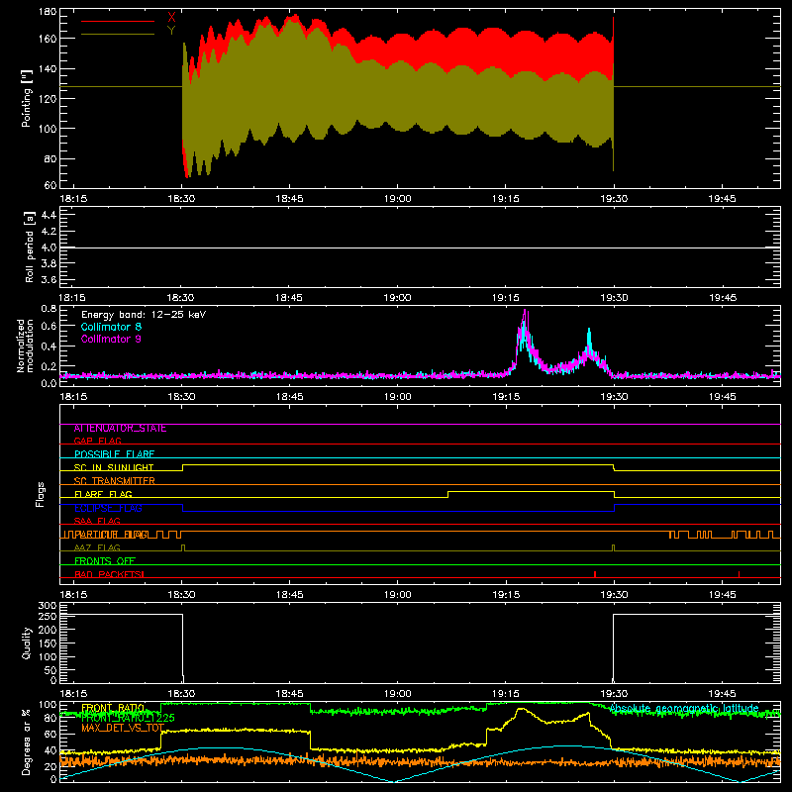Select the ATTENUATOR_STATE flag label
Screen dimensions: 792x792
pyautogui.click(x=120, y=429)
